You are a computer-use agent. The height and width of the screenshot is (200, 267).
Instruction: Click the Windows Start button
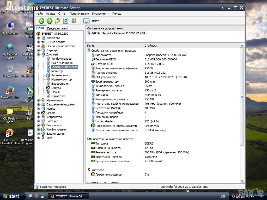click(x=11, y=196)
